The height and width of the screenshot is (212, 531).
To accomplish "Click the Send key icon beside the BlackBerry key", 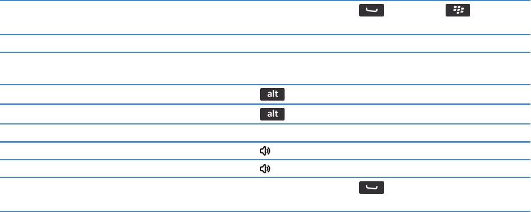I will coord(372,10).
